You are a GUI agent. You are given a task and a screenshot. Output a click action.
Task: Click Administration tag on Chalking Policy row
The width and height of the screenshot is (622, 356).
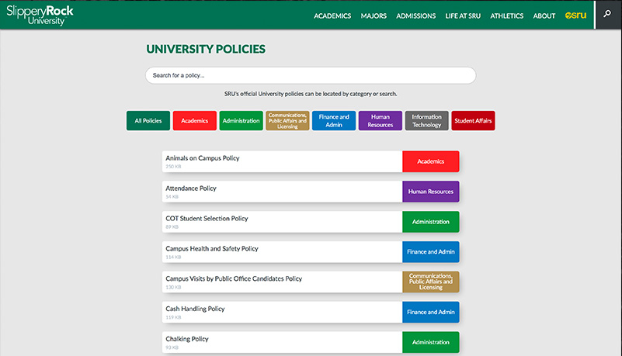pos(431,342)
